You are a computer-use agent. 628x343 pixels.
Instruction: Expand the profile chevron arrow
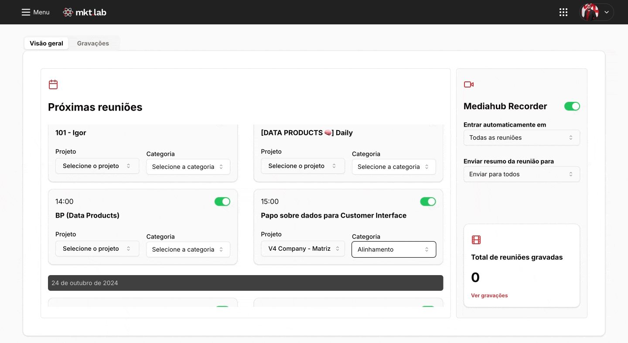[x=607, y=12]
